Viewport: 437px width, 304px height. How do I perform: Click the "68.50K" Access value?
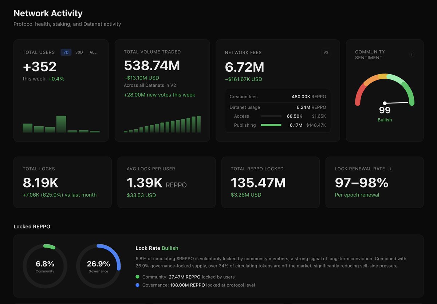(x=295, y=116)
